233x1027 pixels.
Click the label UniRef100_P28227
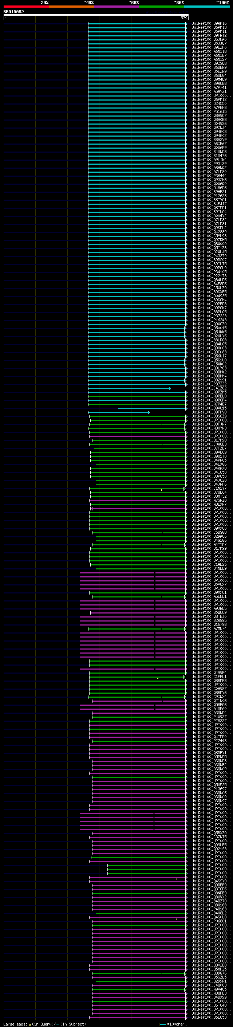tap(209, 721)
